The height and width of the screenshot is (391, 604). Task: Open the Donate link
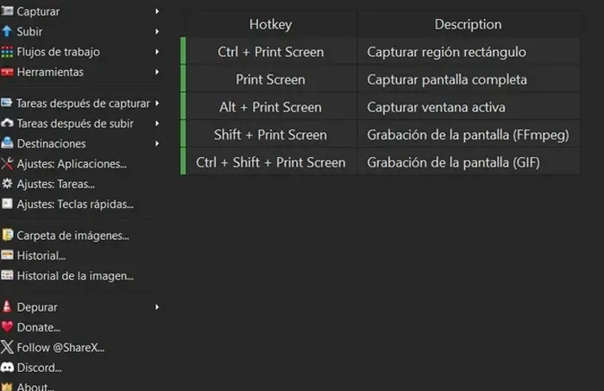click(39, 327)
